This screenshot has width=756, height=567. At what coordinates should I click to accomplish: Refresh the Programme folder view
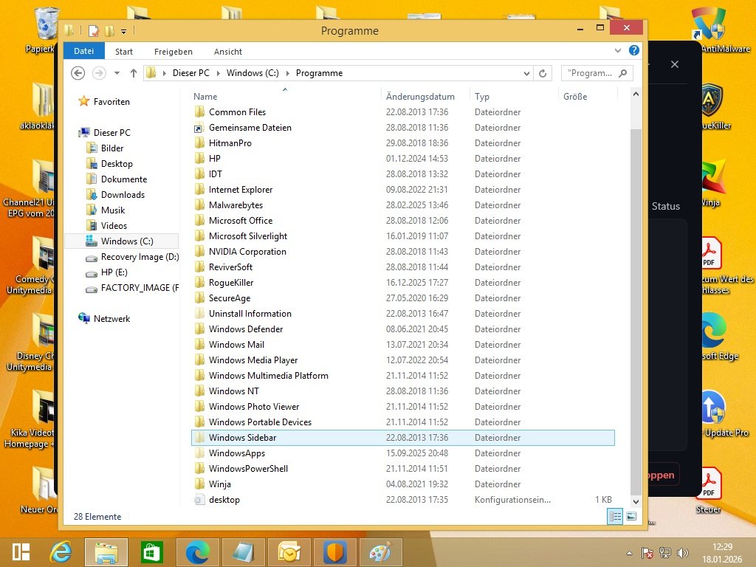(543, 73)
